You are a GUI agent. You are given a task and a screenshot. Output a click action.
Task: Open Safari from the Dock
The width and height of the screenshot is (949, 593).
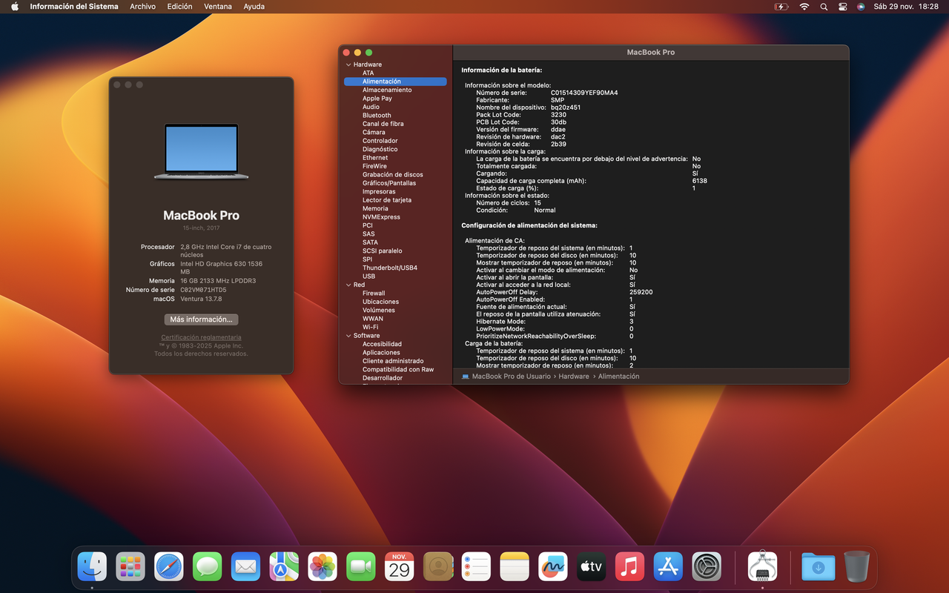point(168,566)
